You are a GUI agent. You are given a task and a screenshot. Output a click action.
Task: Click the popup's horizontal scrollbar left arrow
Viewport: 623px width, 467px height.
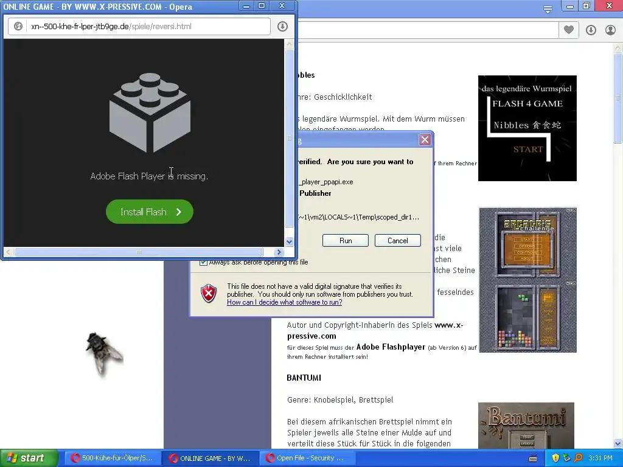click(9, 252)
